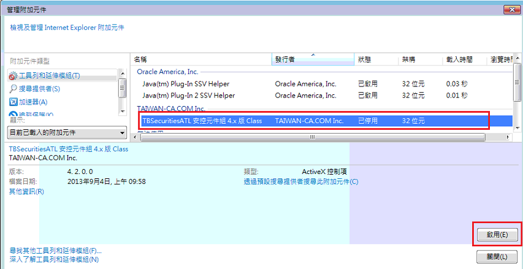Sort by 載入時間 column header
The height and width of the screenshot is (269, 523).
coord(464,59)
